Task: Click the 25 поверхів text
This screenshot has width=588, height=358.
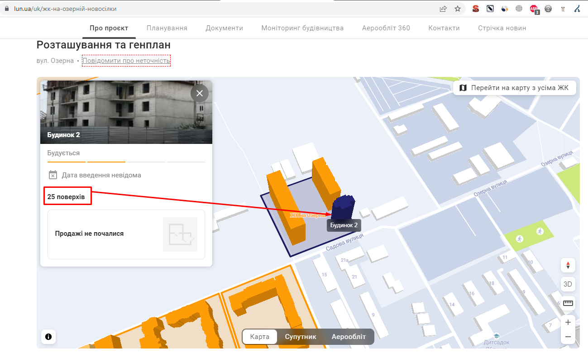Action: pos(66,197)
